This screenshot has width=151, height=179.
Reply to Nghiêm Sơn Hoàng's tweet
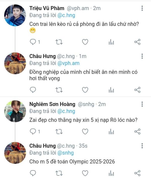(x=33, y=131)
